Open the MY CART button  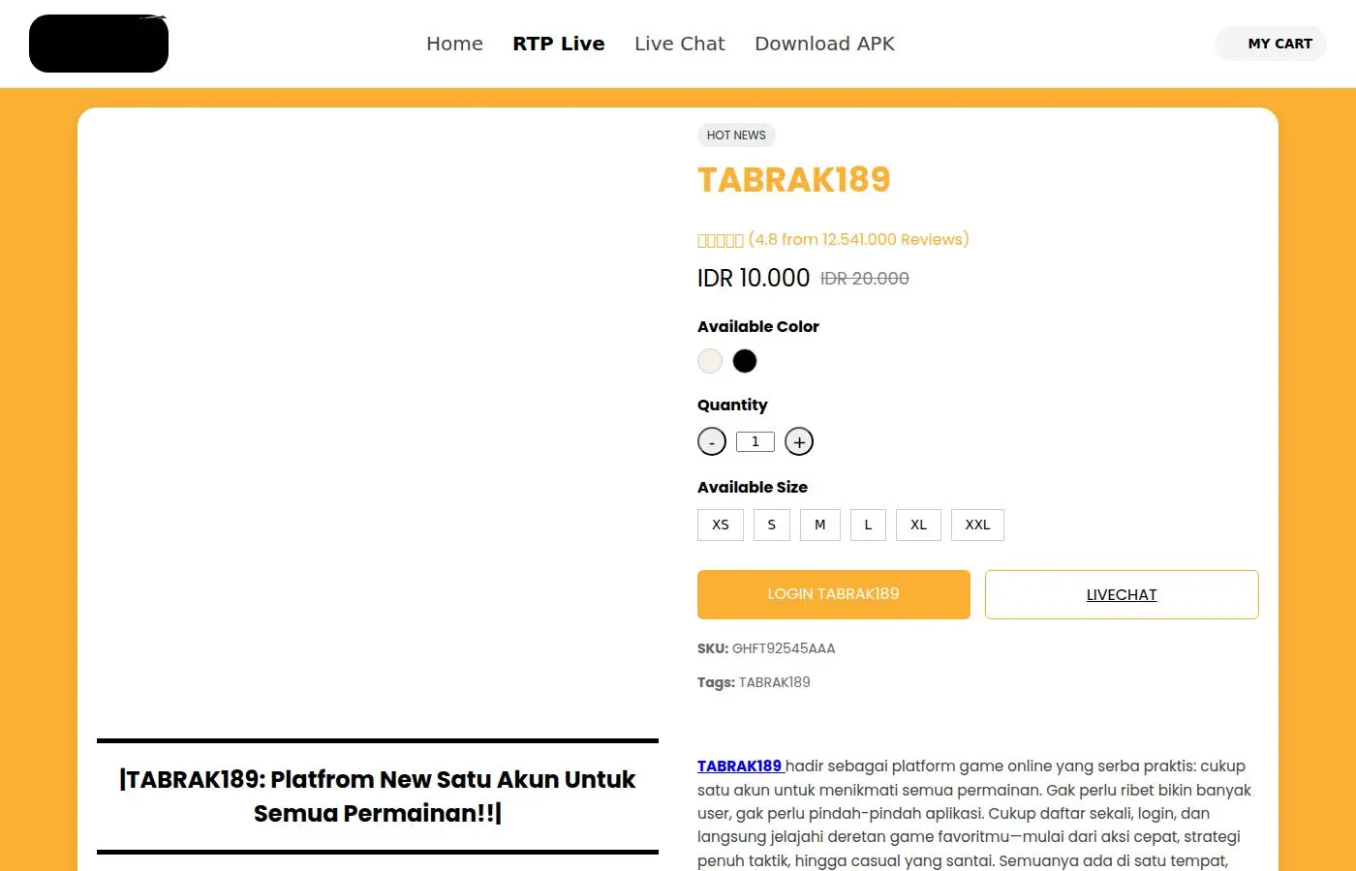(x=1271, y=44)
